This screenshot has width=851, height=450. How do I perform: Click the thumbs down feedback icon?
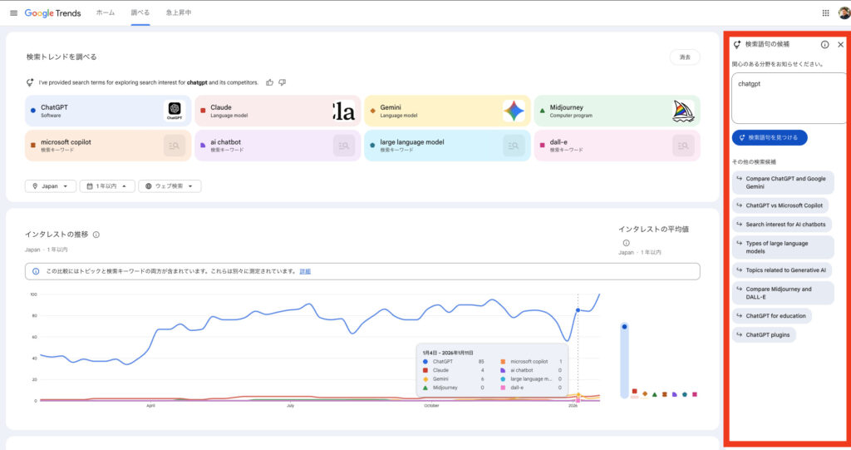283,82
